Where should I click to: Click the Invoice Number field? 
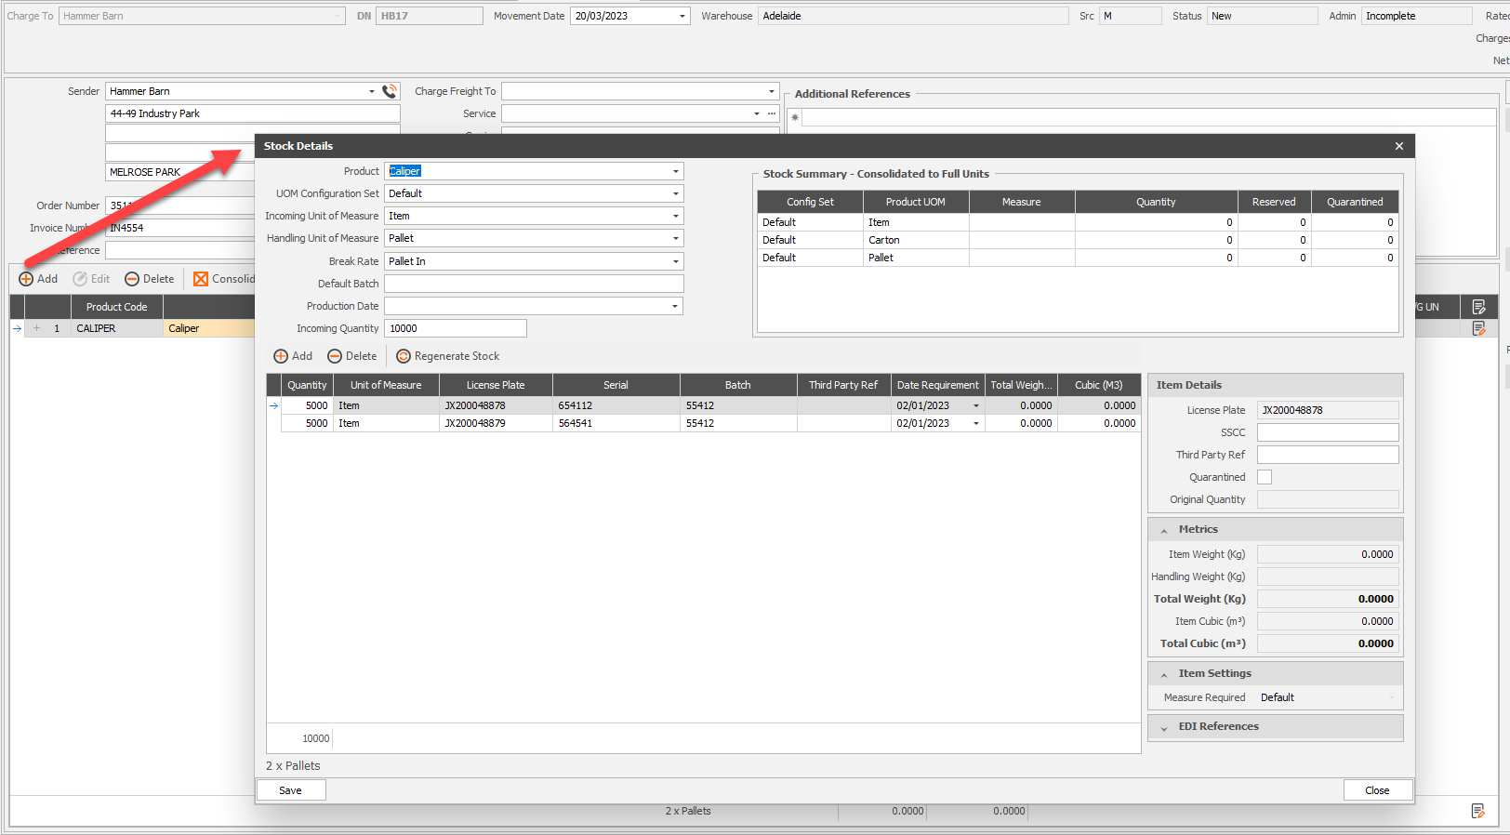pos(179,228)
